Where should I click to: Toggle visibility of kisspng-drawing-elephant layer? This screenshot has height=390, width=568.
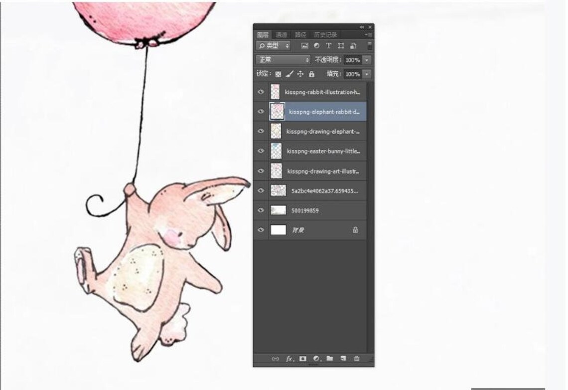(x=261, y=131)
